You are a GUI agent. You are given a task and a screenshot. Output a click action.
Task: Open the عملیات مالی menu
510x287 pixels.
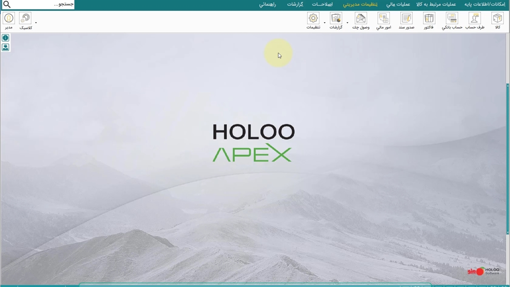point(398,4)
